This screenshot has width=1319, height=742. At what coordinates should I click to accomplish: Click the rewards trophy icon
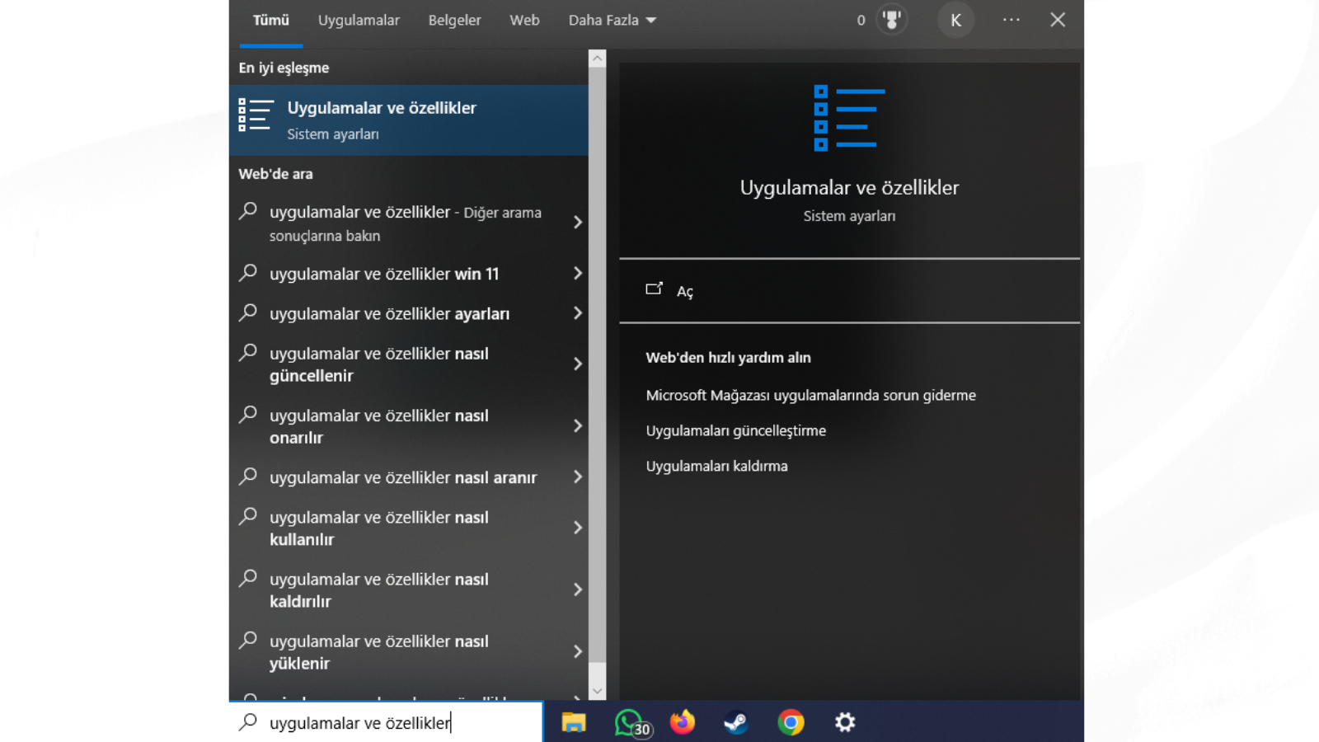(x=891, y=20)
